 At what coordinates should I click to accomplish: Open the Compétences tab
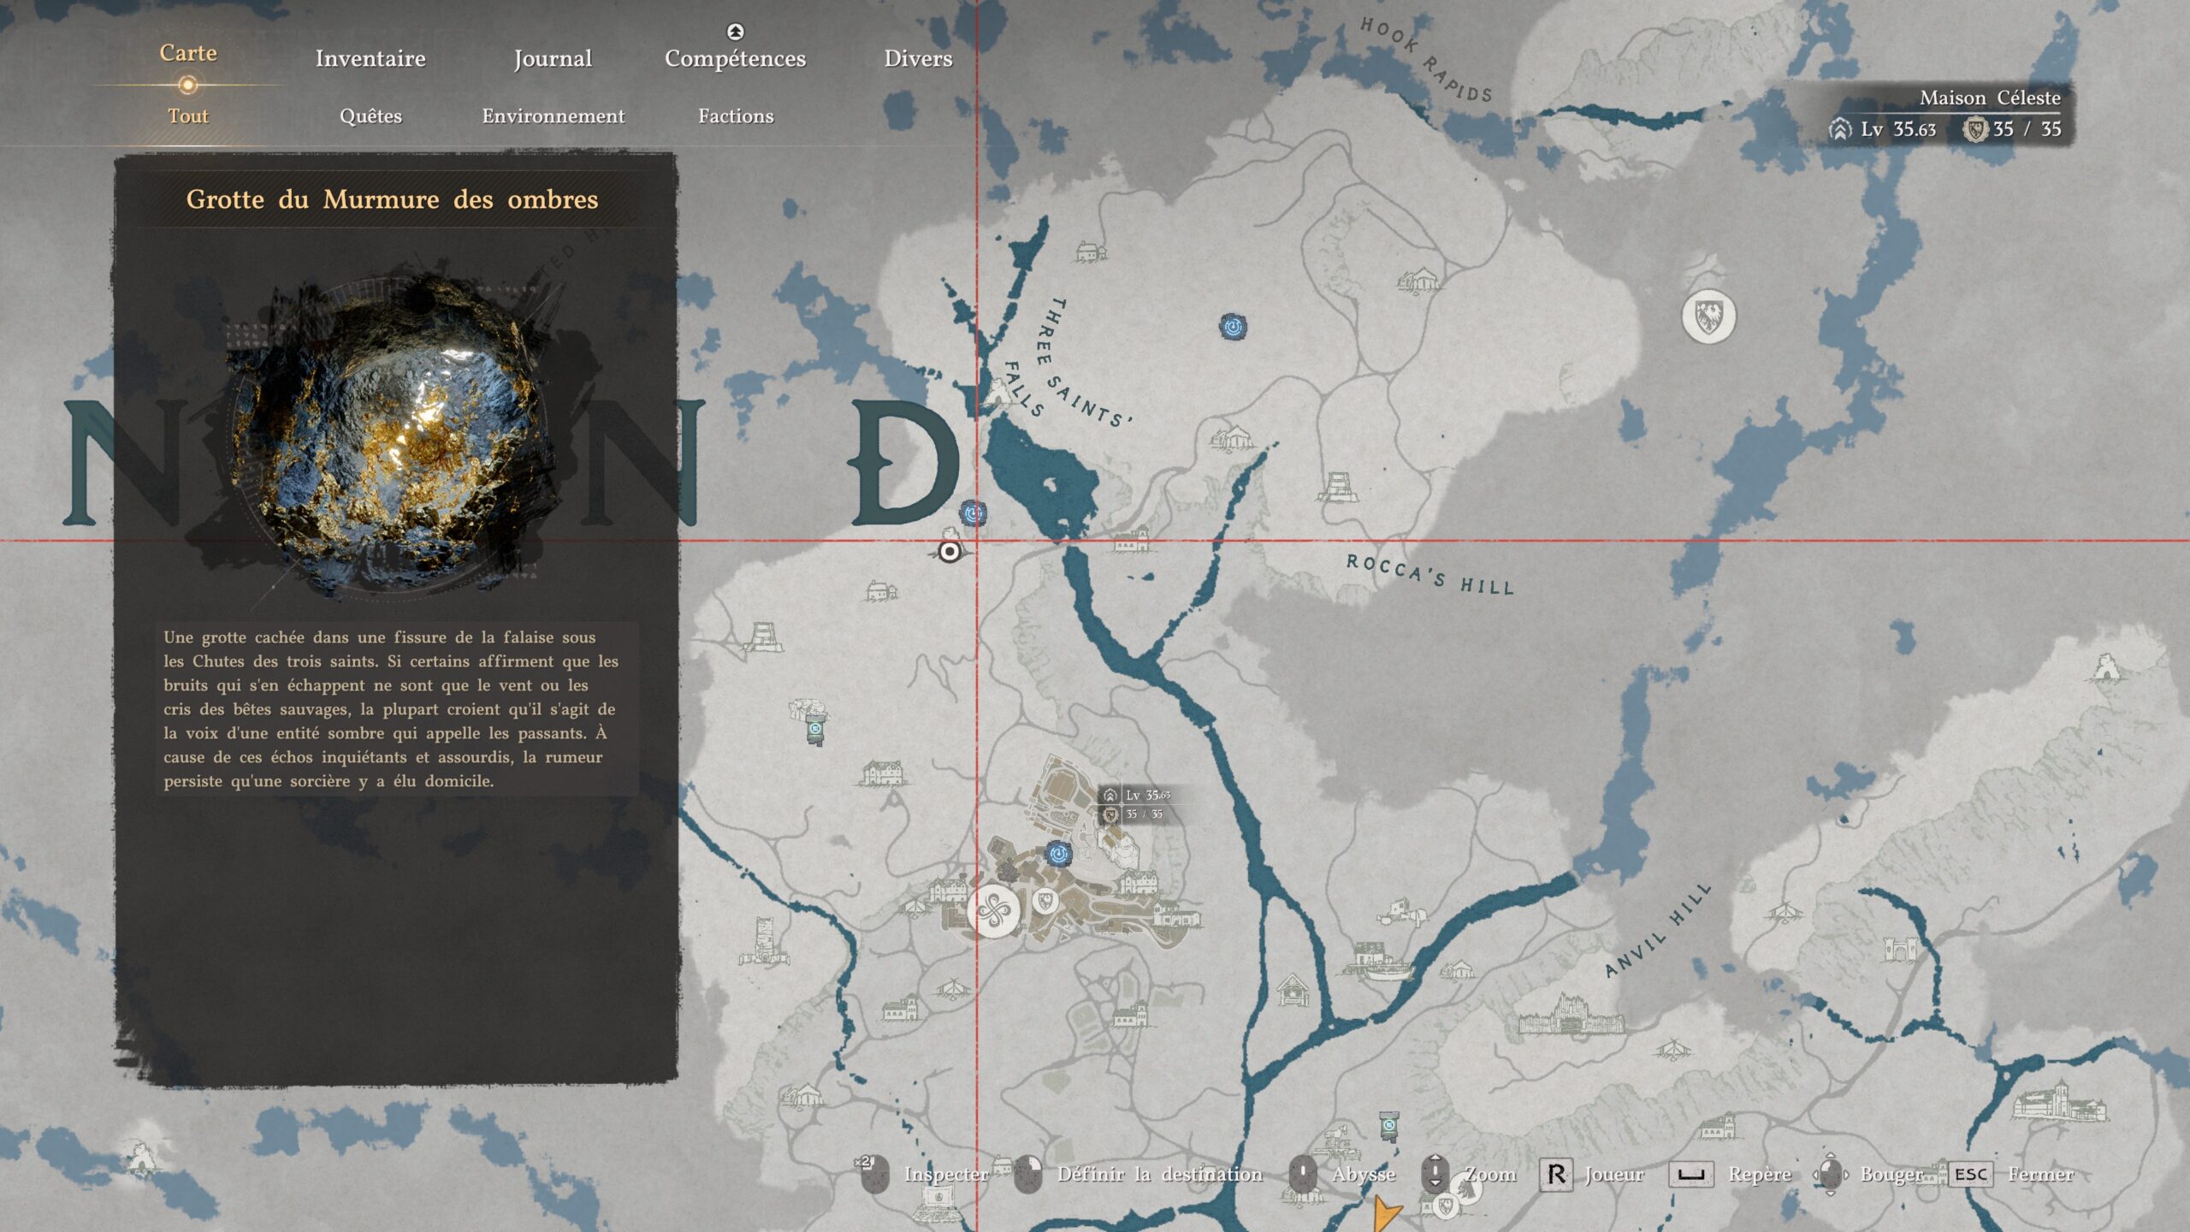click(x=735, y=58)
